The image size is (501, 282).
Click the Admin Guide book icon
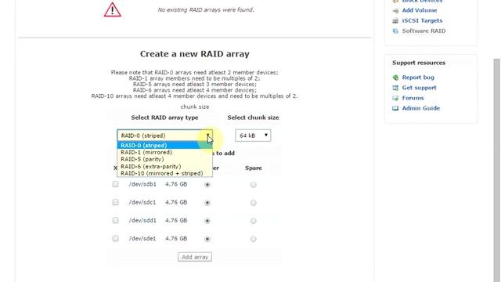[395, 108]
